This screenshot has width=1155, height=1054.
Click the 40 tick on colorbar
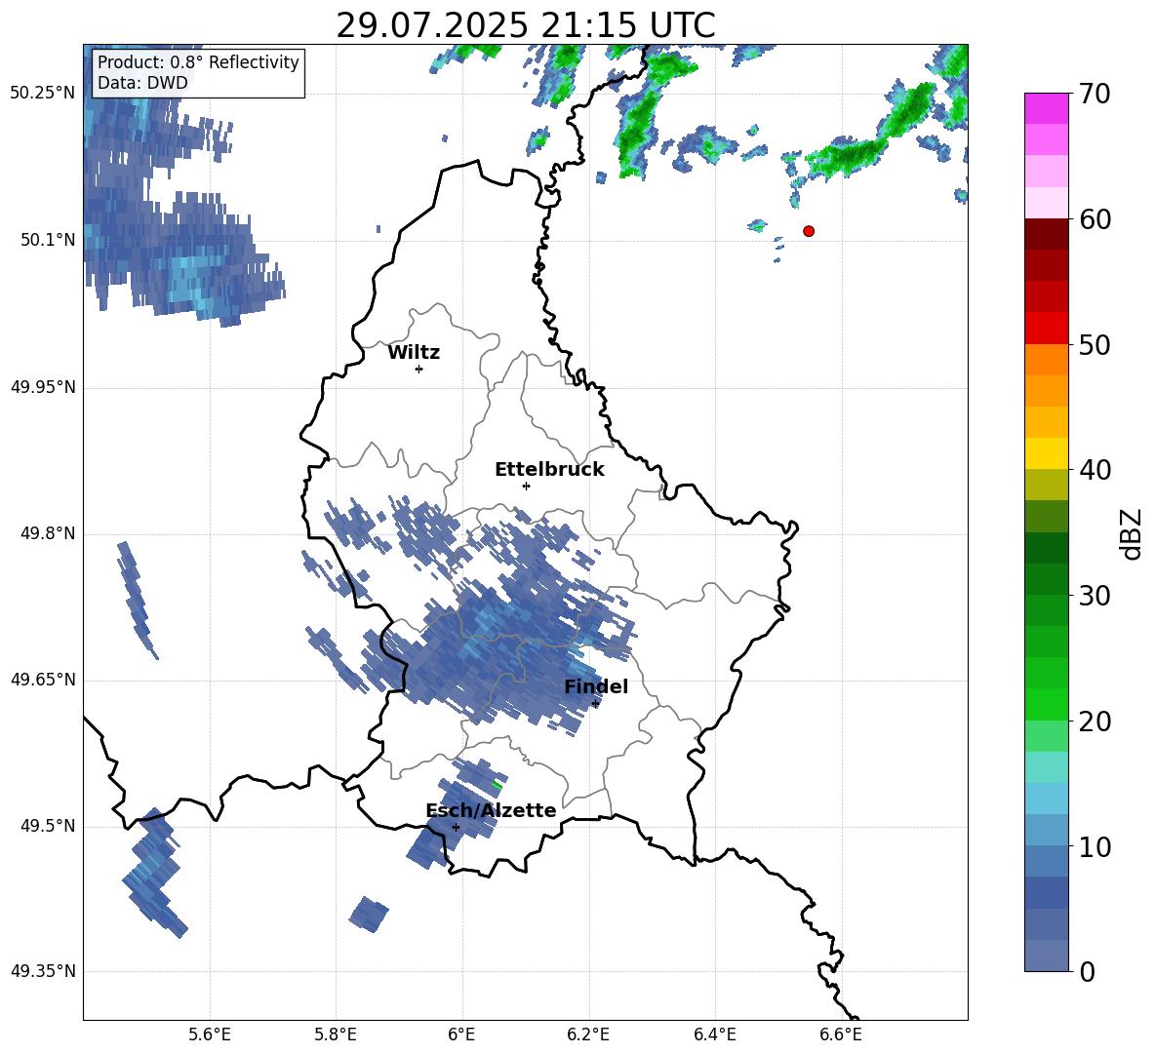tap(1094, 470)
